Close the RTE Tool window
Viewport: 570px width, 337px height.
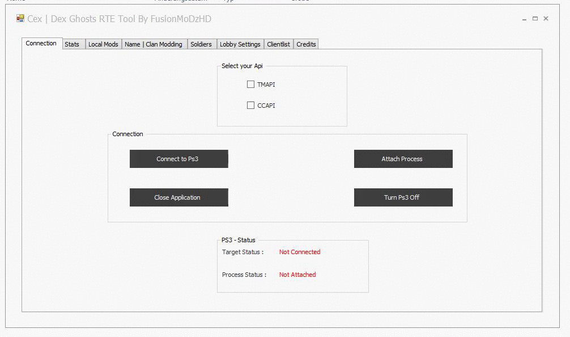pos(546,19)
